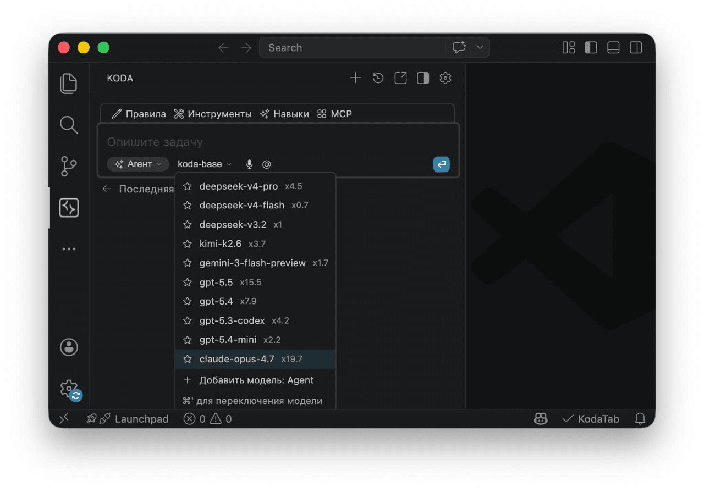The height and width of the screenshot is (492, 704).
Task: Expand the chat dropdown chevron in title bar
Action: click(x=480, y=47)
